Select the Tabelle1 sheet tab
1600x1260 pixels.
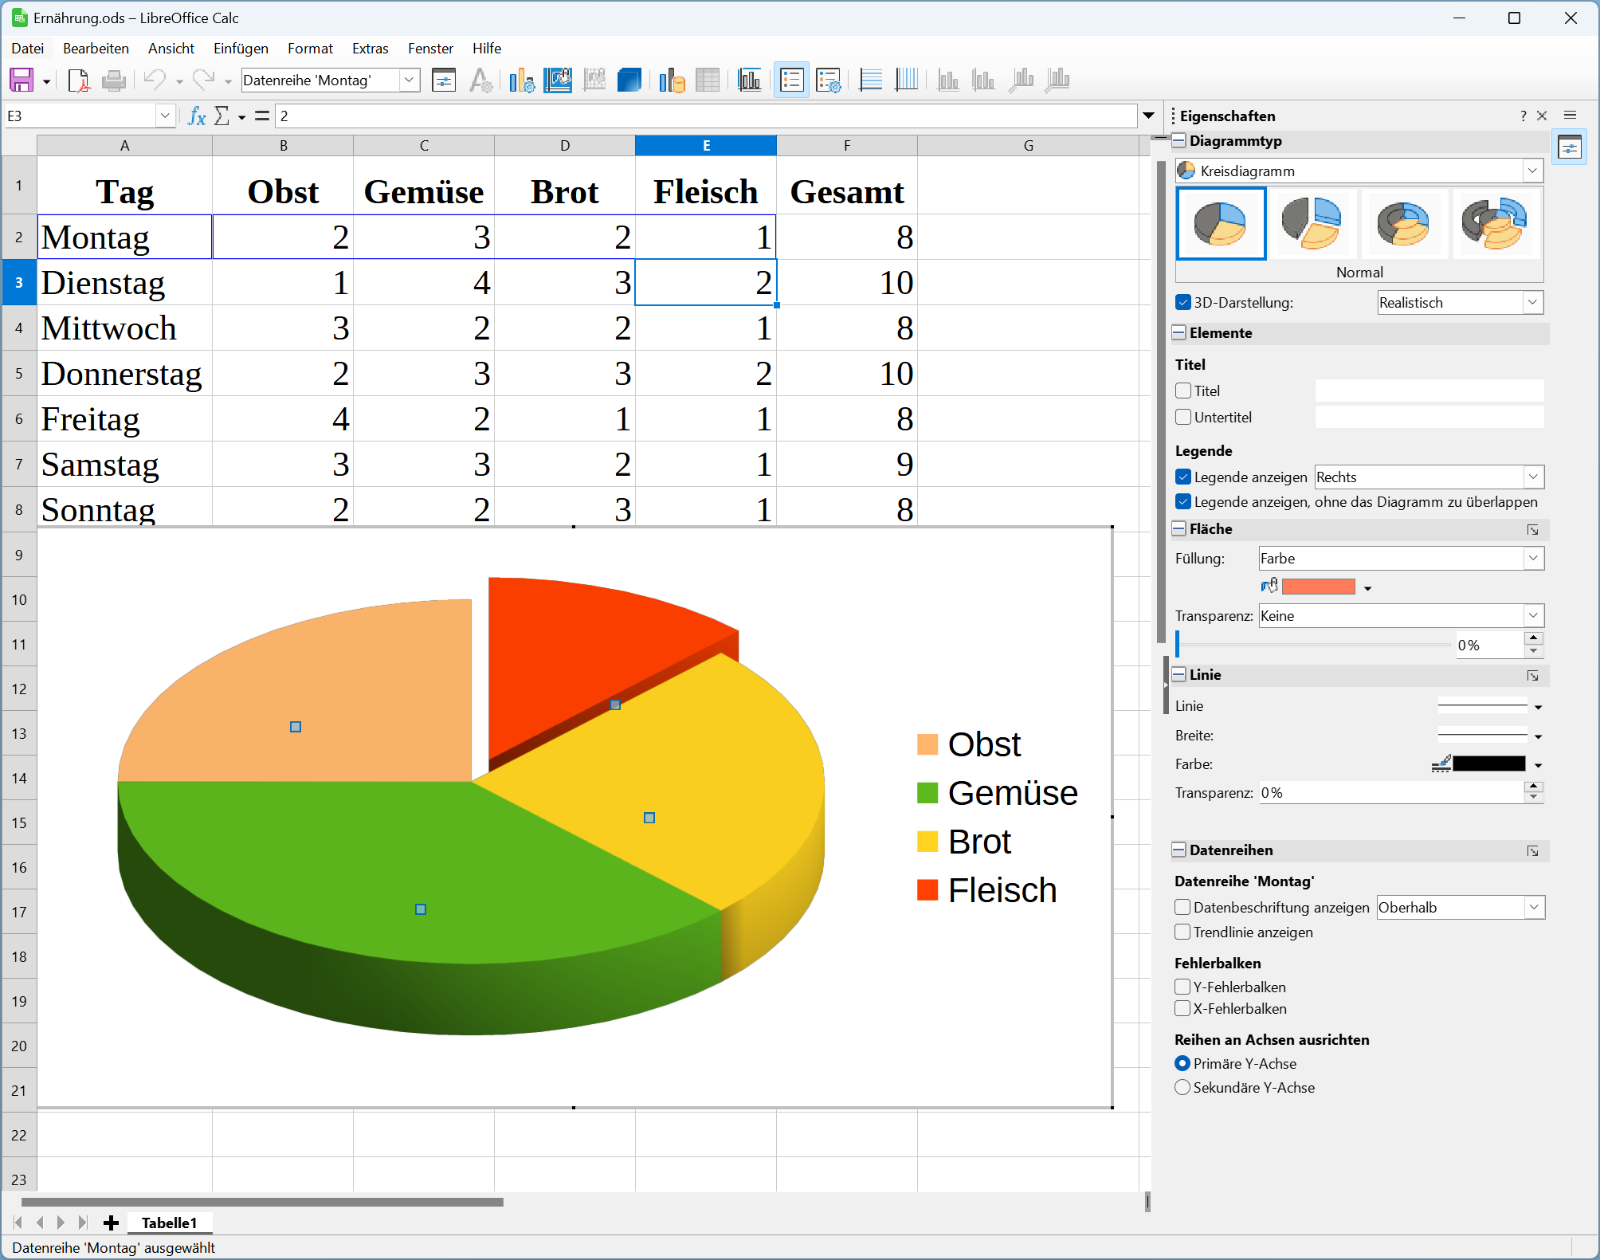(x=169, y=1223)
